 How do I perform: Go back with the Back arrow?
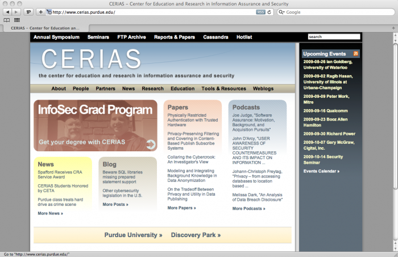[7, 12]
